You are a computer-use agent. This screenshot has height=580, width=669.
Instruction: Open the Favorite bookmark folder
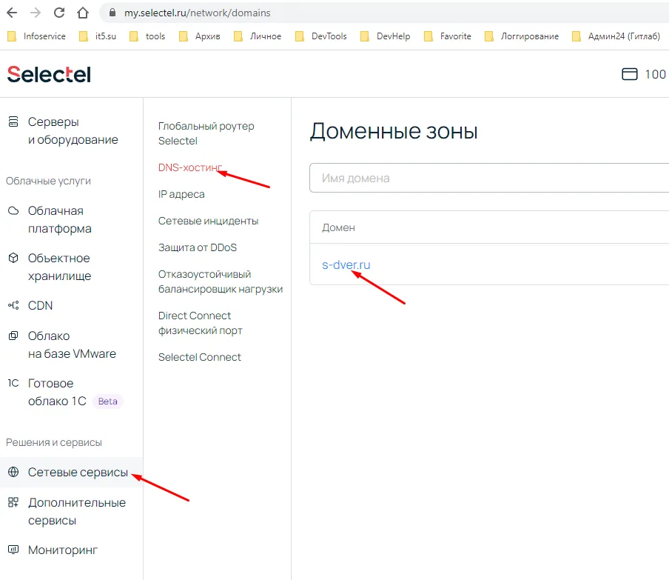pos(448,36)
